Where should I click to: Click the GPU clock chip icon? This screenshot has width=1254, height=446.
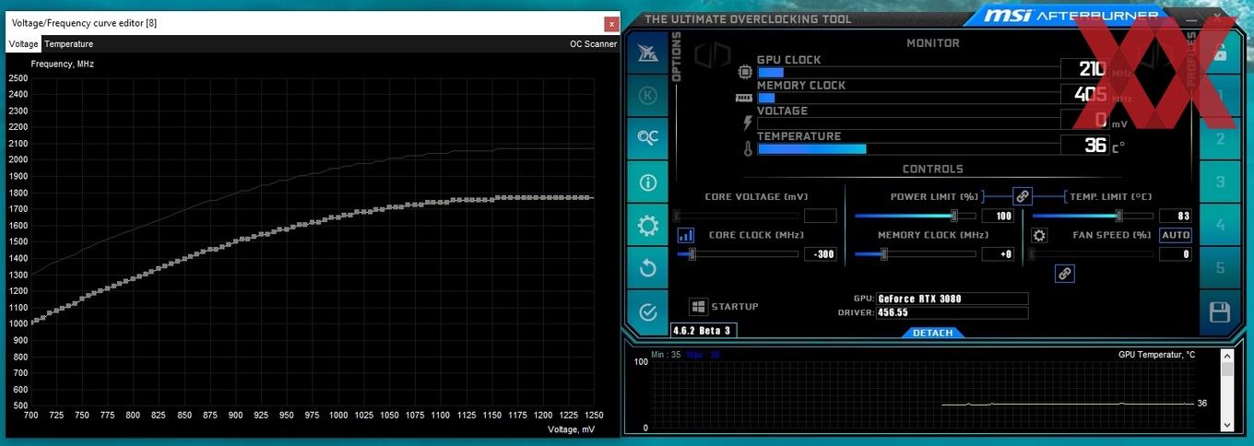pos(745,72)
